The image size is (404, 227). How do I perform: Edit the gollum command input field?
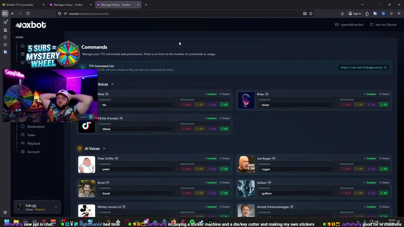click(295, 193)
